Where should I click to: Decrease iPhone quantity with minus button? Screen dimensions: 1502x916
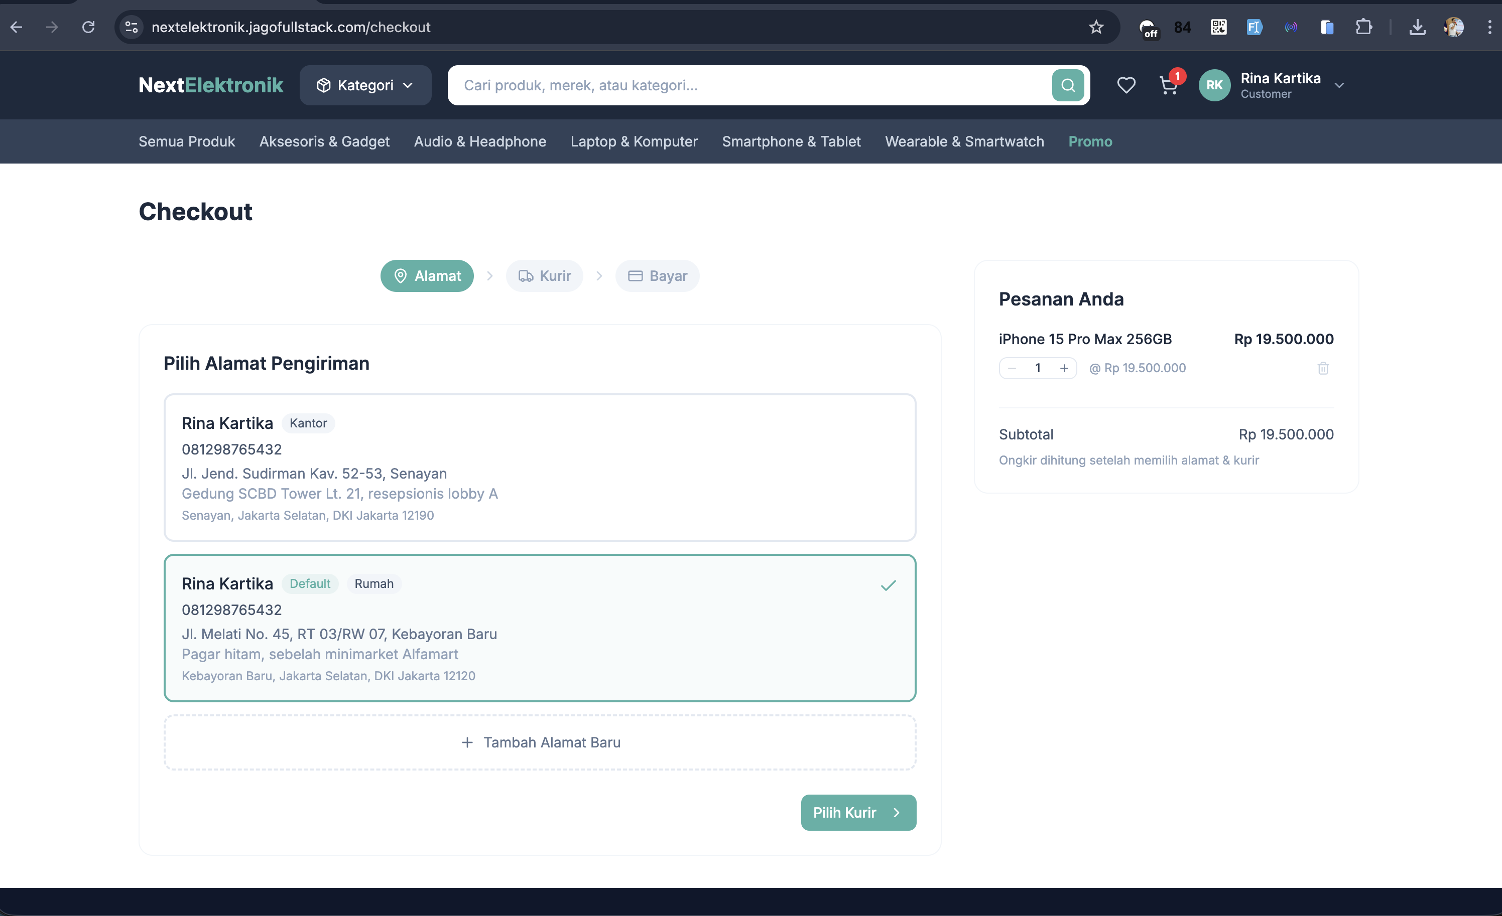[1012, 368]
